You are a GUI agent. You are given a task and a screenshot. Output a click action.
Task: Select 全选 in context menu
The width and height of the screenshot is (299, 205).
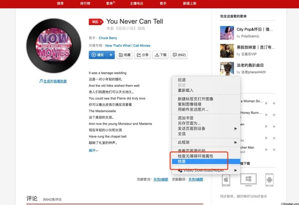[206, 134]
